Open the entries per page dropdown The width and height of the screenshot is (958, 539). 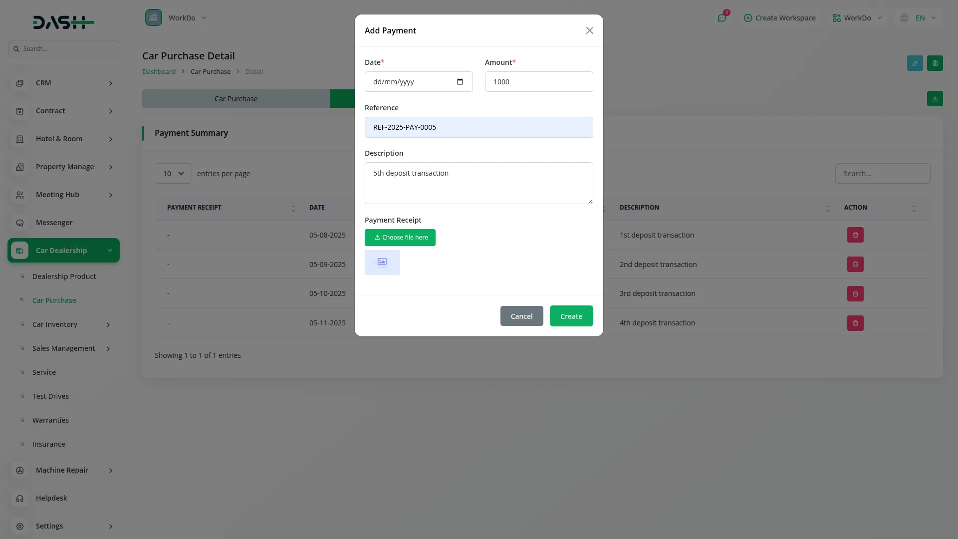173,174
